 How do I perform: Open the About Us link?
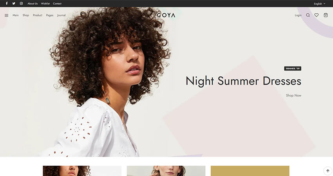pos(33,4)
